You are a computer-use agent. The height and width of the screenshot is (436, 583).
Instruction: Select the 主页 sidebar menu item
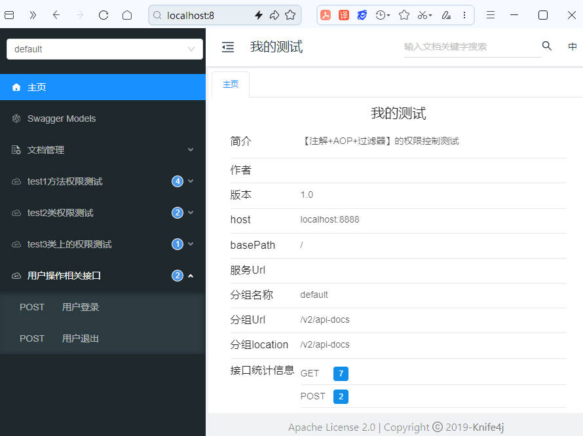tap(103, 87)
